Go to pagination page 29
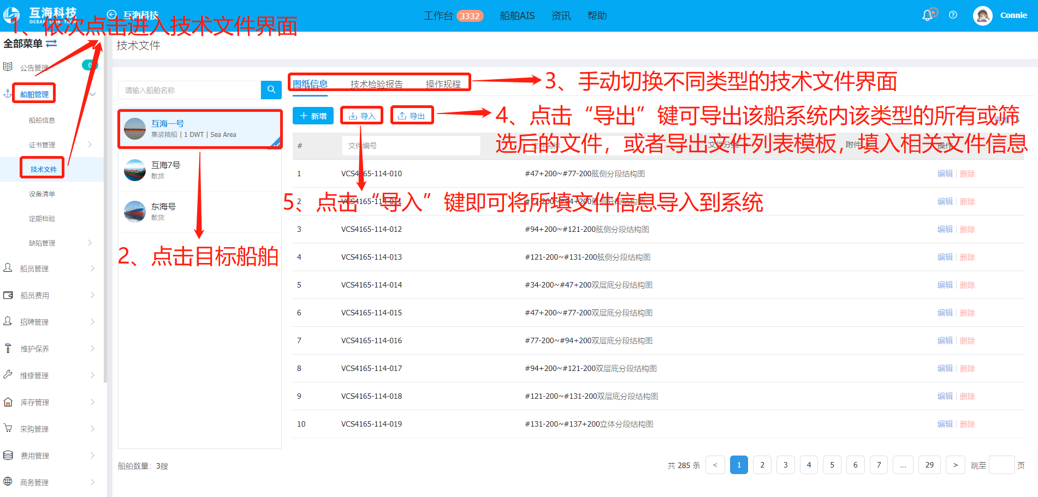Screen dimensions: 1038x497 tap(929, 465)
